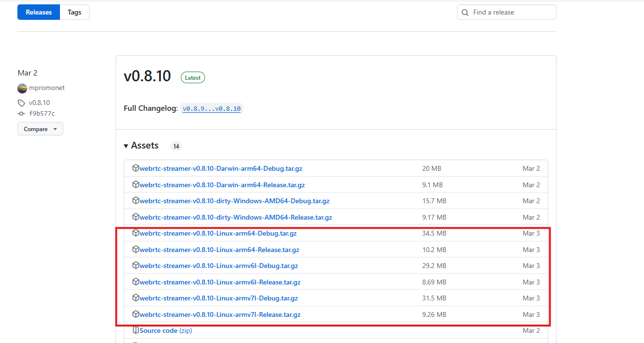
Task: Select the Releases tab
Action: tap(39, 13)
